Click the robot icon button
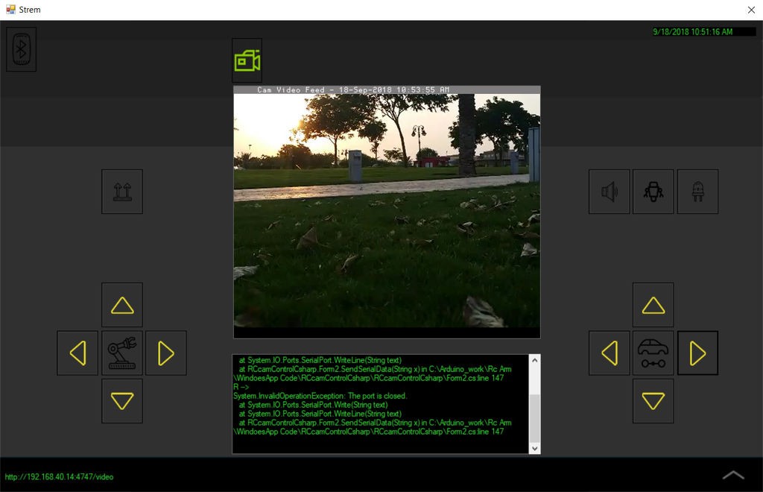763x492 pixels. 653,192
